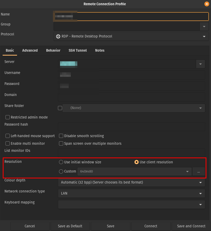Enable Restricted admin mode checkbox
The height and width of the screenshot is (231, 211).
click(8, 117)
